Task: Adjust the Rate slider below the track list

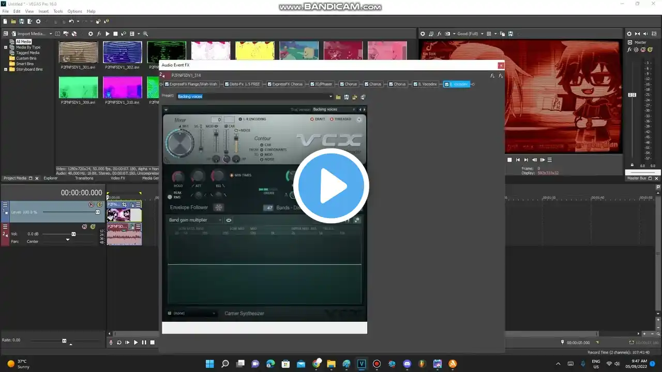Action: (x=64, y=340)
